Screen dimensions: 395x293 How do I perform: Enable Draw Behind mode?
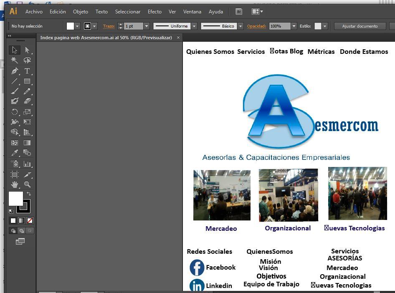click(x=21, y=230)
